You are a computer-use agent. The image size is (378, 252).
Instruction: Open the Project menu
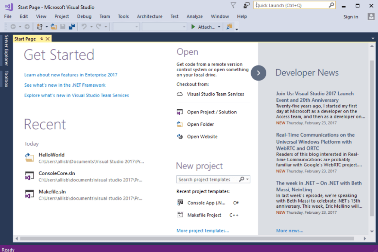pyautogui.click(x=61, y=16)
